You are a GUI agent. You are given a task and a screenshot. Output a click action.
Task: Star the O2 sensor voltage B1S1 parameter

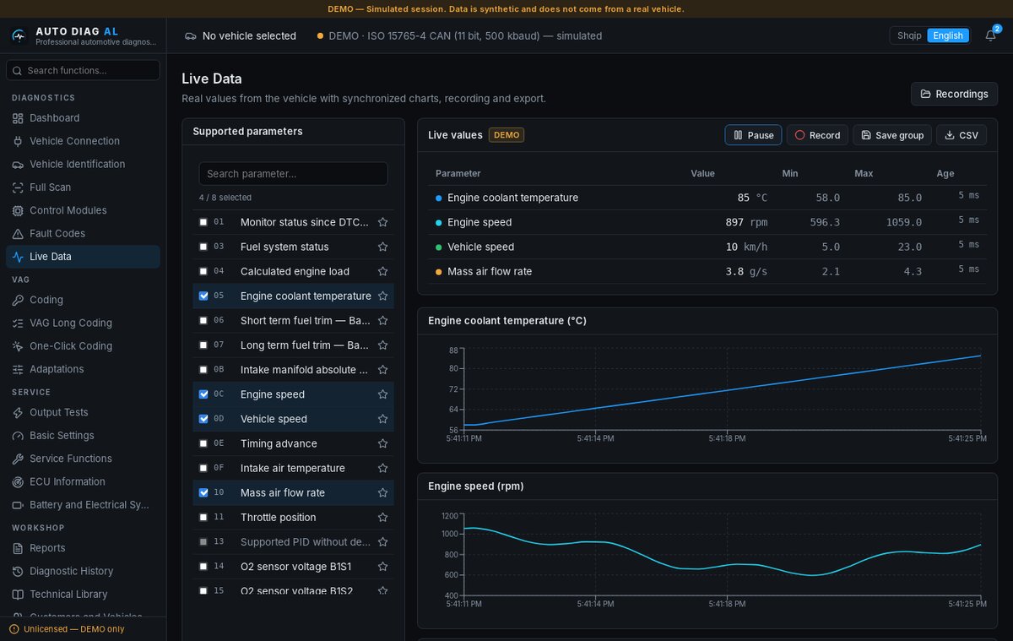pyautogui.click(x=382, y=566)
